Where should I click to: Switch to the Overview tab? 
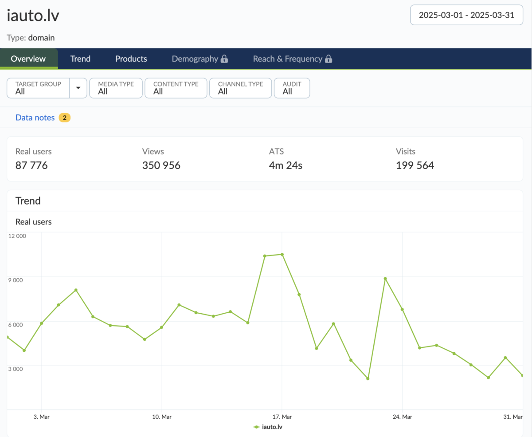coord(28,59)
